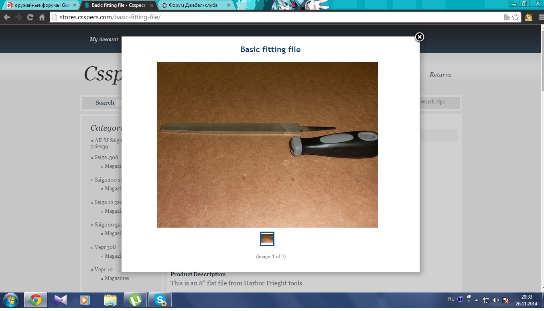Open Skype from the taskbar
544x311 pixels.
pyautogui.click(x=160, y=300)
